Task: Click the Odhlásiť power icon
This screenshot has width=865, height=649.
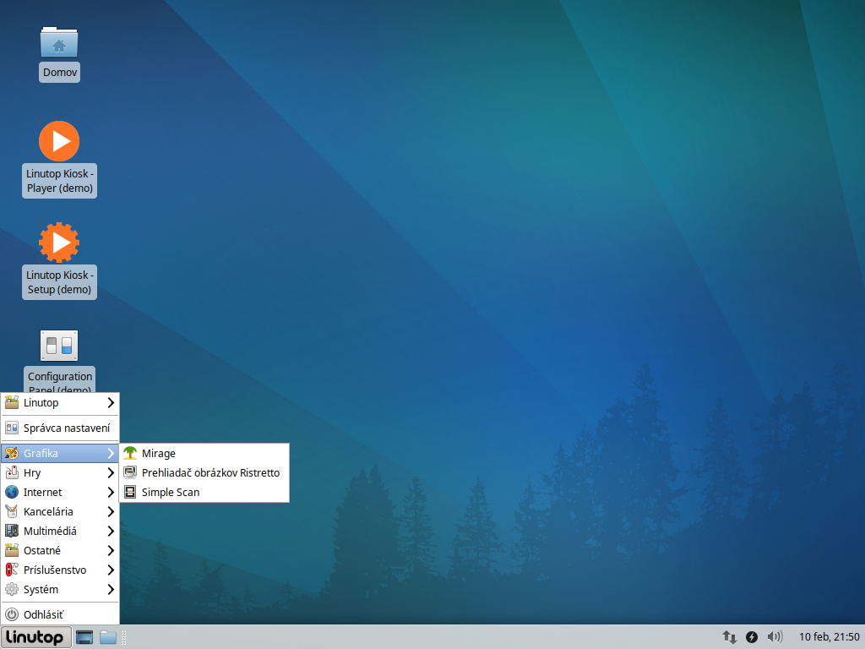Action: pyautogui.click(x=12, y=614)
